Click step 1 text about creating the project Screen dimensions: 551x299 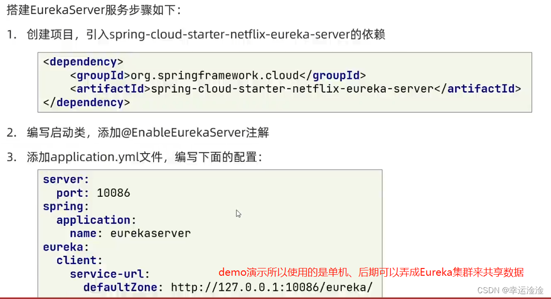pos(206,35)
